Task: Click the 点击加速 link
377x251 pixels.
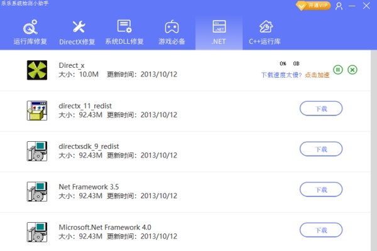Action: [317, 75]
